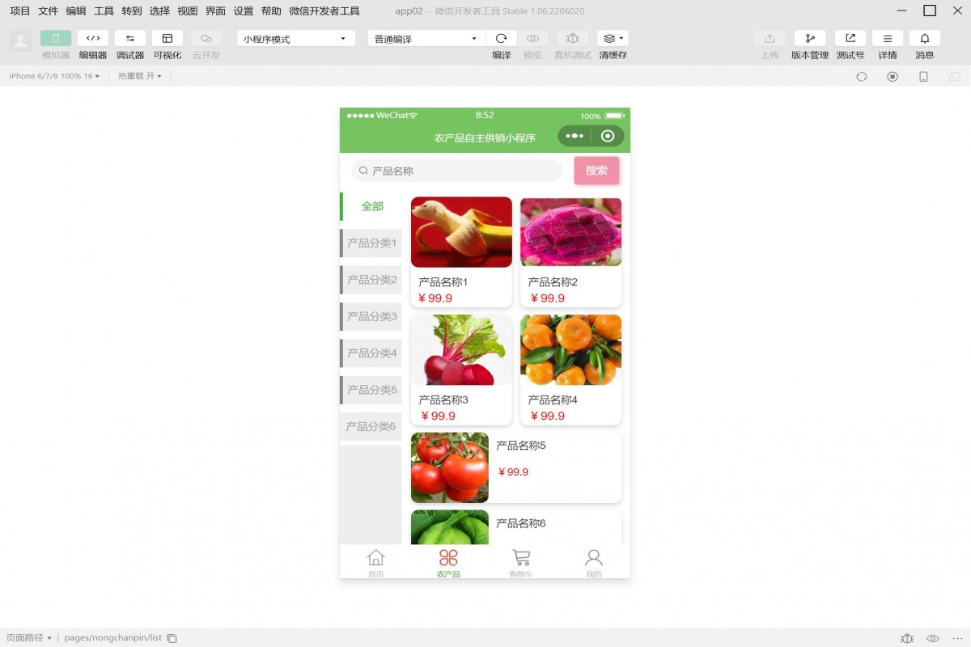Screen dimensions: 971x647
Task: Open the iPhone 6/7/8 device dropdown
Action: 54,76
